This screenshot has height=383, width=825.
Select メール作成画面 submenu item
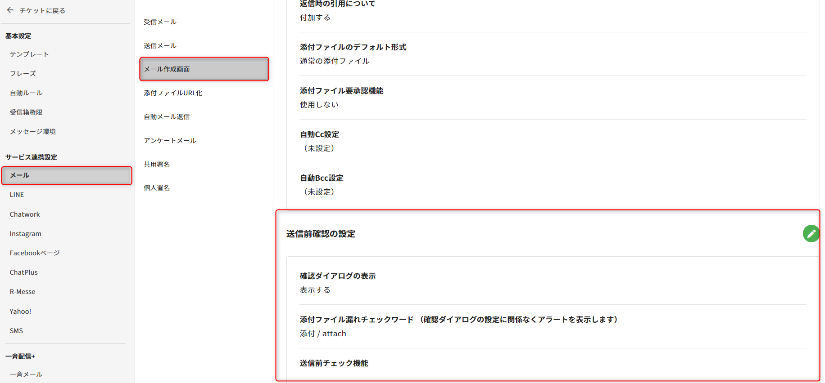(204, 69)
